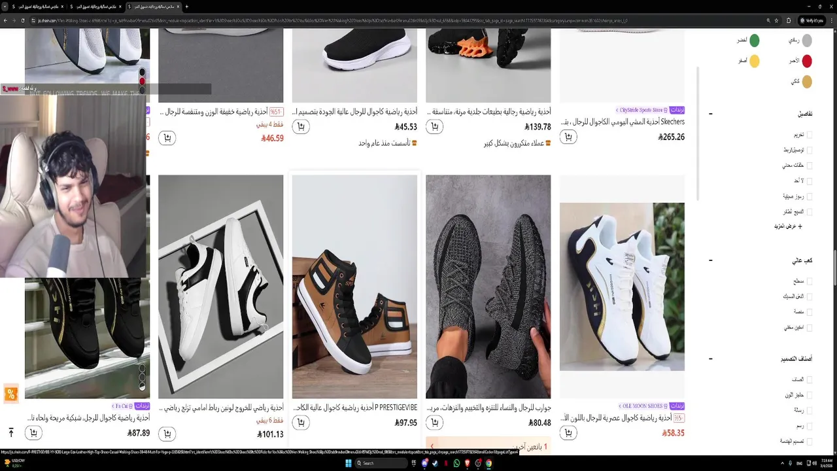The width and height of the screenshot is (837, 471).
Task: Expand more details with عرض المزيد
Action: coord(788,226)
